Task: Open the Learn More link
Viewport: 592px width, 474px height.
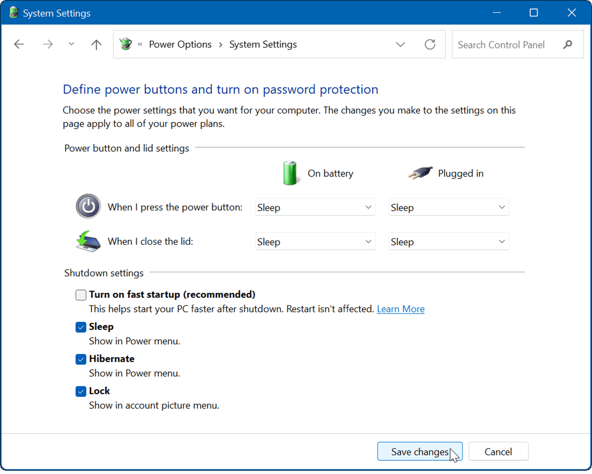Action: [400, 309]
